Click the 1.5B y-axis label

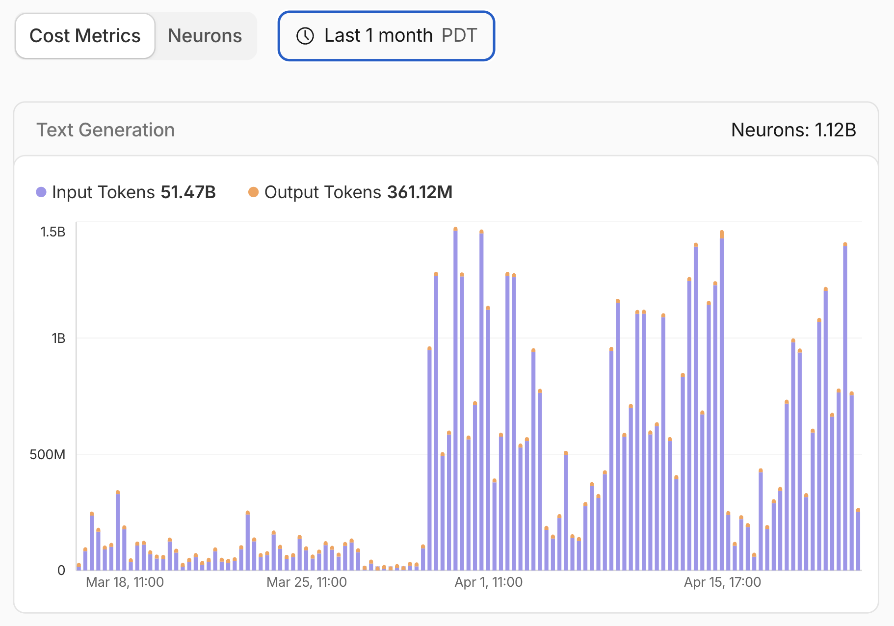53,232
